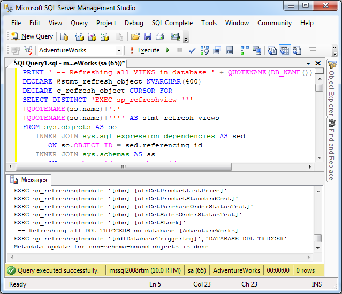This screenshot has height=294, width=342.
Task: Click the 'Metadata update for non-schema-bound objects' message line
Action: click(113, 247)
